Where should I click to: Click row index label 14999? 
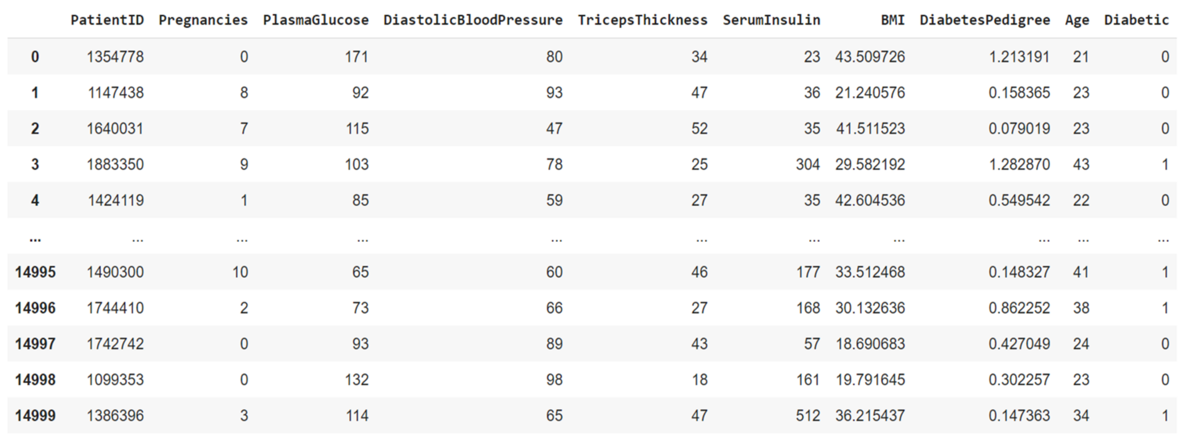pos(35,415)
